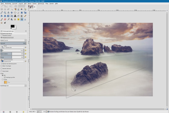Select the Ellipse Select tool
This screenshot has width=169, height=113.
tap(5, 9)
